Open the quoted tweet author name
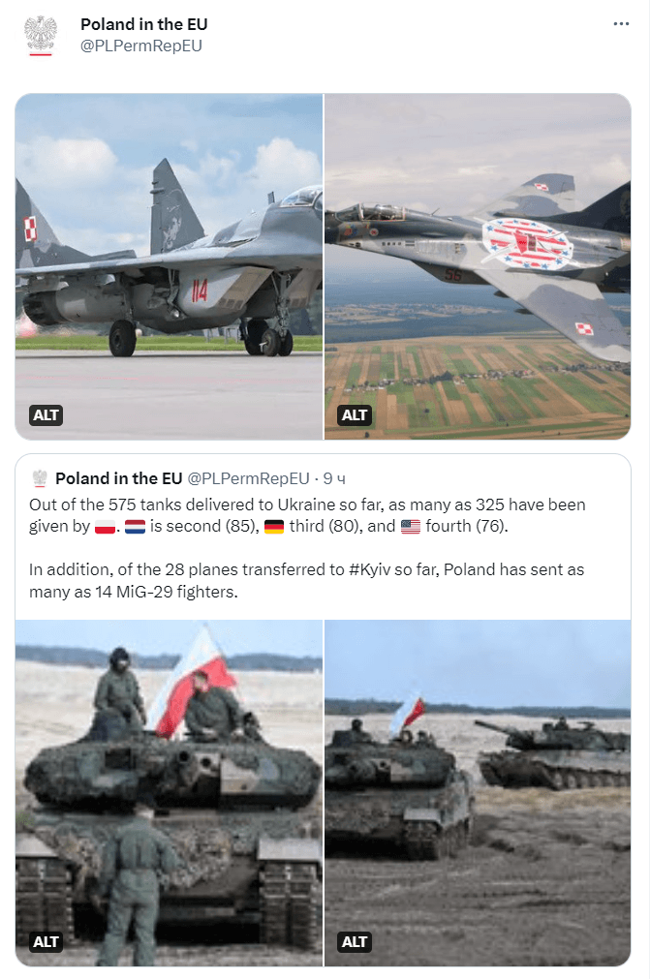650x979 pixels. 118,479
